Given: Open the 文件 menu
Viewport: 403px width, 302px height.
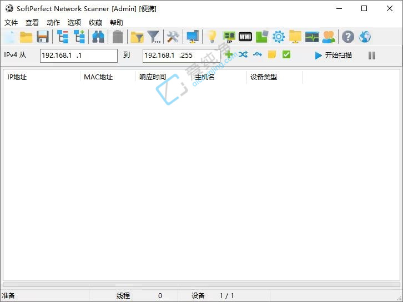Looking at the screenshot, I should tap(11, 23).
